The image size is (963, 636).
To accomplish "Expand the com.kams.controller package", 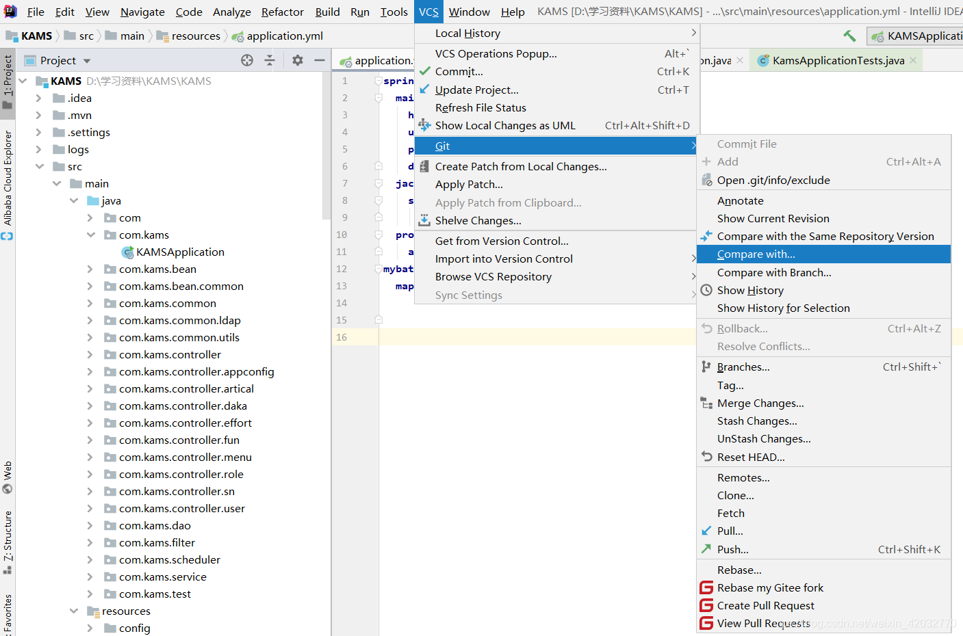I will click(90, 354).
